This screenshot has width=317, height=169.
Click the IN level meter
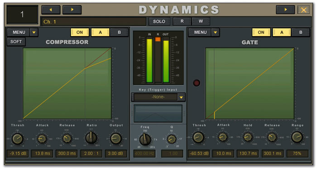149,60
